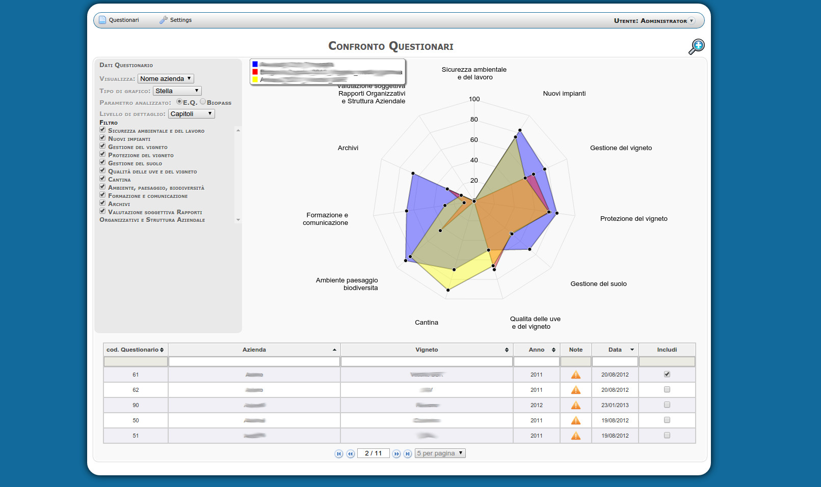The height and width of the screenshot is (487, 821).
Task: Include questionnaire 62 in comparison
Action: coord(667,390)
